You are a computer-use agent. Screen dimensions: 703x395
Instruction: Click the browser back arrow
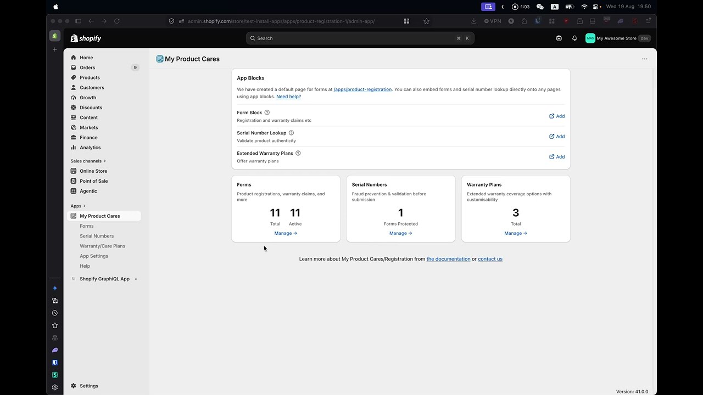pos(91,21)
